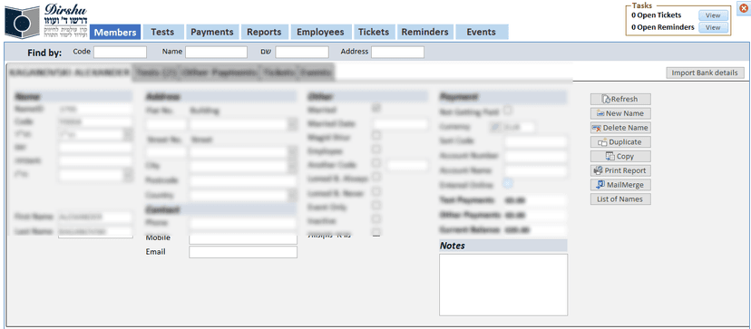The image size is (751, 329).
Task: Open the City dropdown
Action: point(292,167)
